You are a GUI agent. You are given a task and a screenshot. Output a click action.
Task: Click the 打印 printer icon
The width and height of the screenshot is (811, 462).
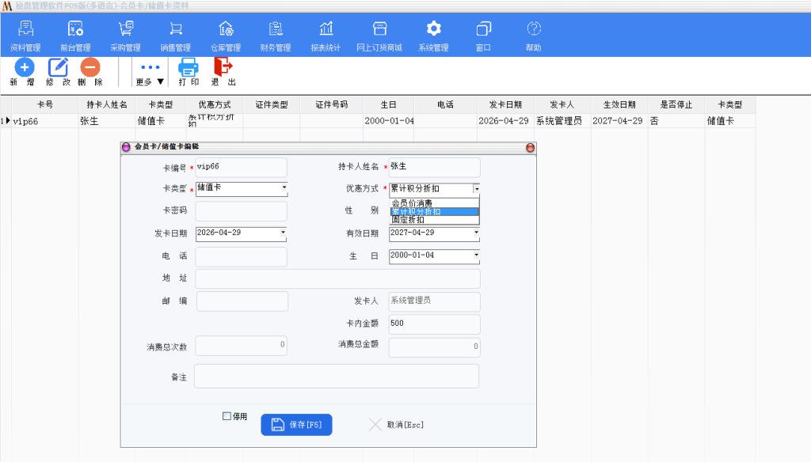coord(188,68)
